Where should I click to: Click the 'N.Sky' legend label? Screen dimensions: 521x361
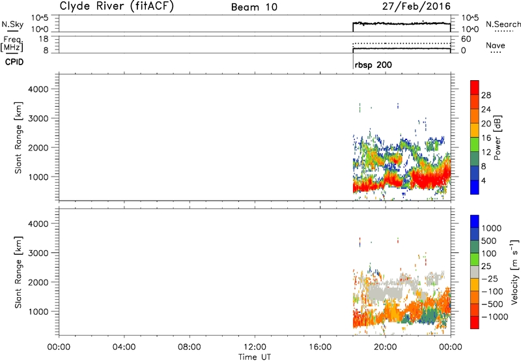coord(12,24)
